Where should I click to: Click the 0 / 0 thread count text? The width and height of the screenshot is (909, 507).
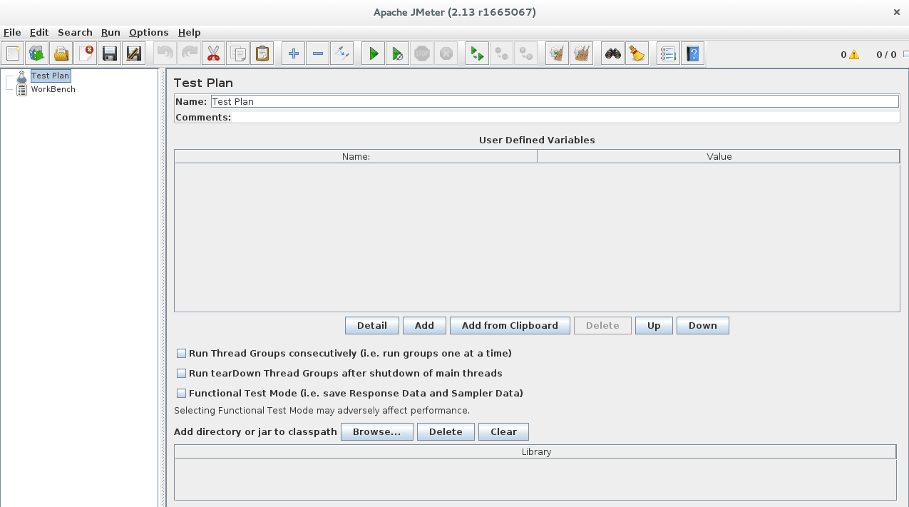coord(886,54)
